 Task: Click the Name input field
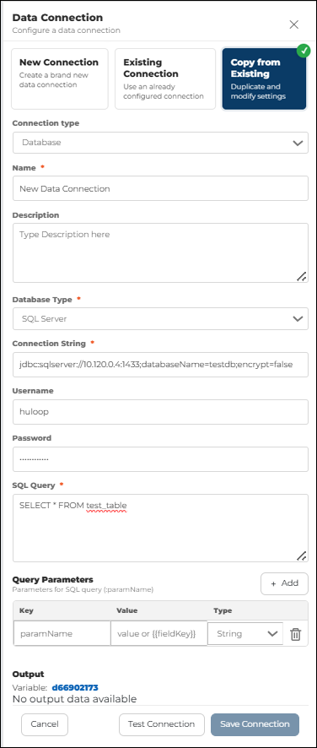tap(160, 188)
